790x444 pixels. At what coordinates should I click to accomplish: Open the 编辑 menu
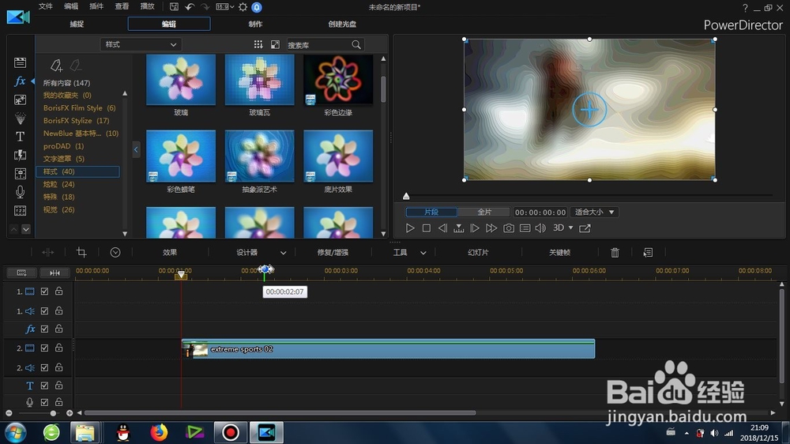tap(71, 6)
